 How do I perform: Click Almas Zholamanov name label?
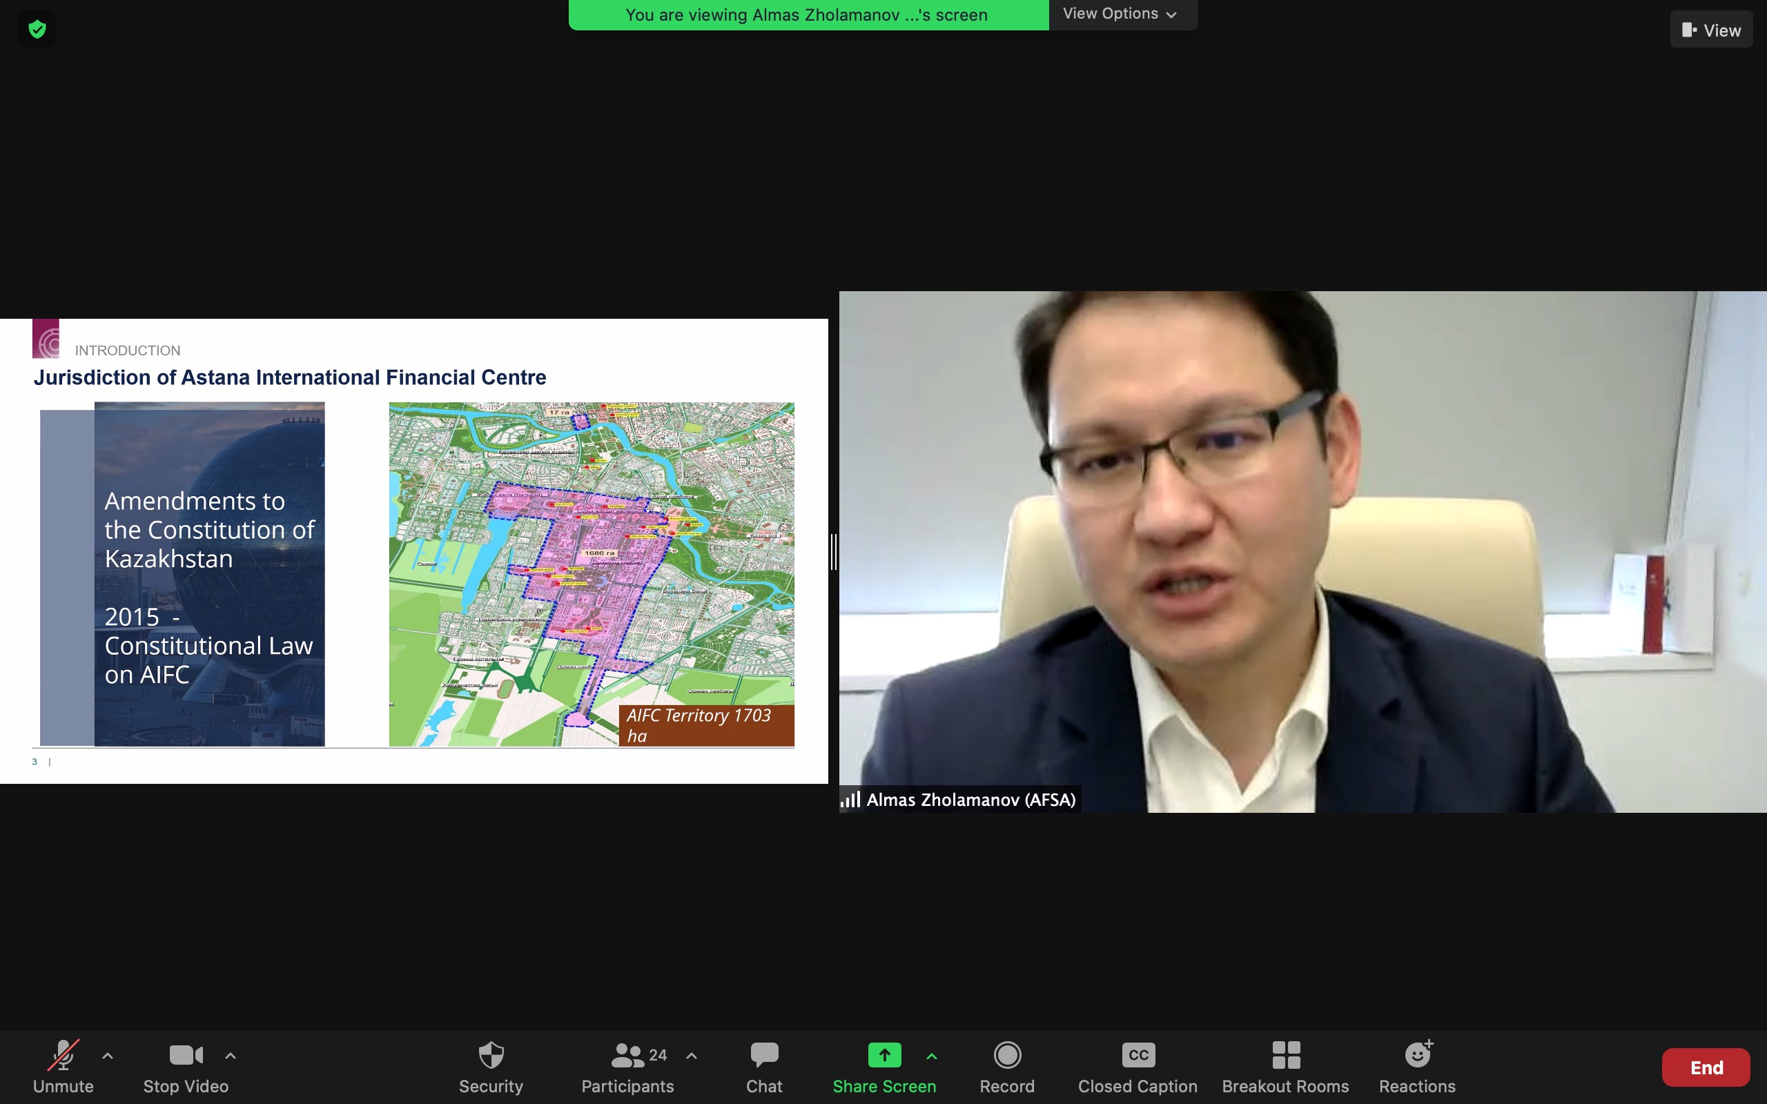pos(970,800)
